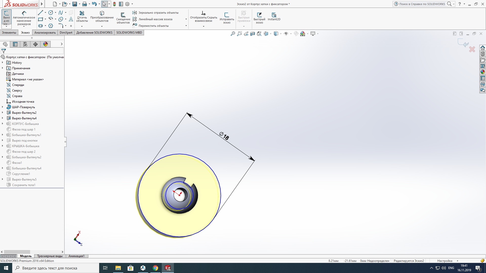The image size is (486, 273).
Task: Open the Line tool dropdown arrow
Action: [x=45, y=13]
